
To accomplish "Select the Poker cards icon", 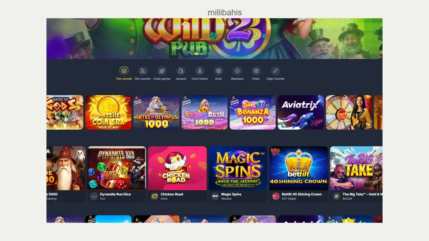I will [x=256, y=71].
